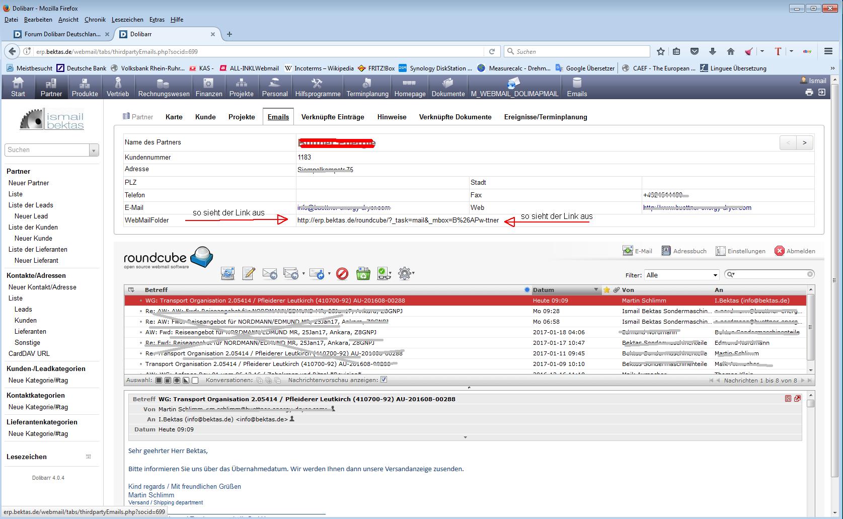Screen dimensions: 843x519
Task: Open the Lesezeichen menu in Firefox
Action: (127, 20)
